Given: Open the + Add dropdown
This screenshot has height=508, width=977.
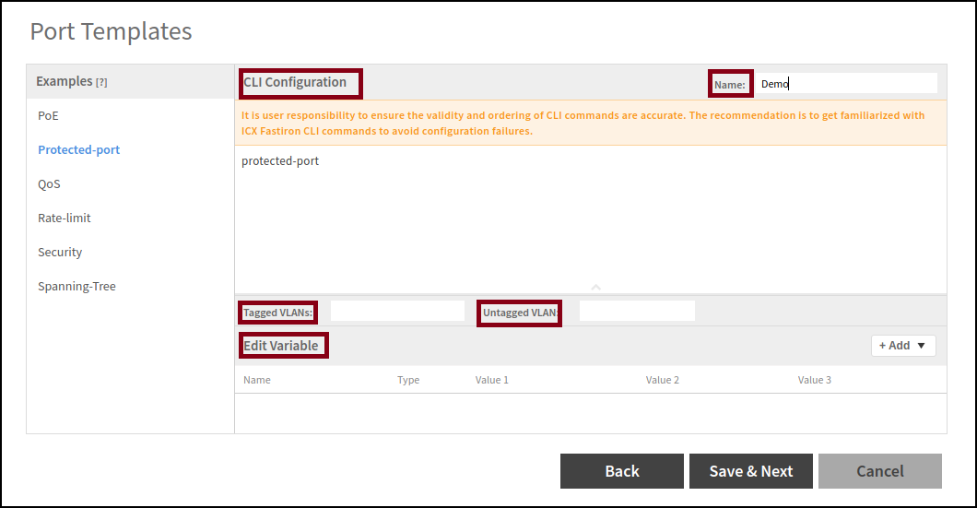Looking at the screenshot, I should coord(903,346).
